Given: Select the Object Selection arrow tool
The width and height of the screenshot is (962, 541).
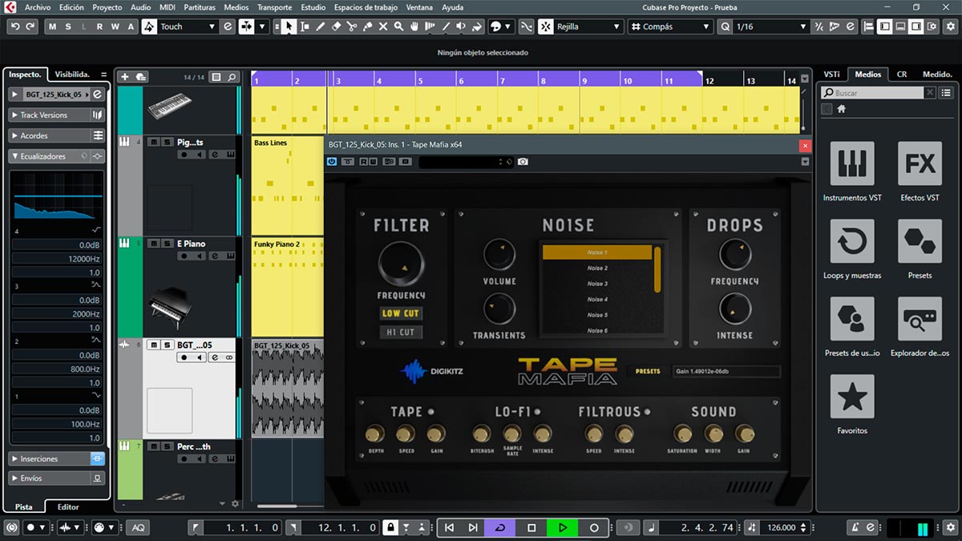Looking at the screenshot, I should click(x=289, y=26).
